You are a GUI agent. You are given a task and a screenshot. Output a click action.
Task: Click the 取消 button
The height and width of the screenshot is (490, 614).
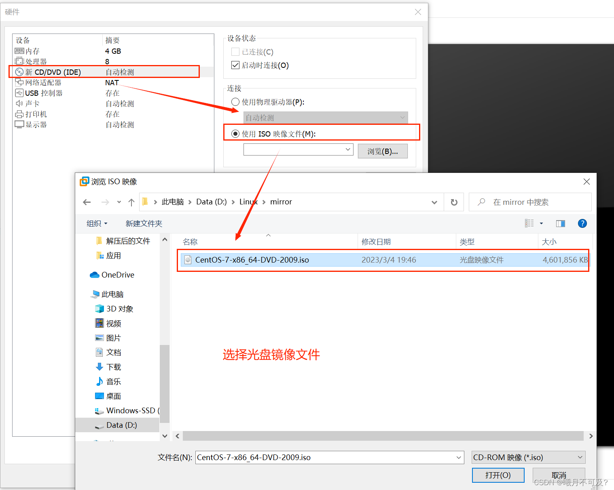[x=559, y=475]
